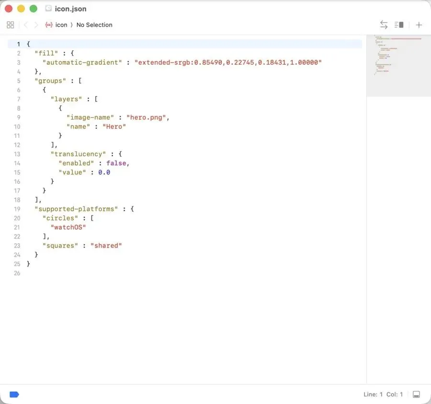
Task: Open editor options minimap menu
Action: tap(399, 25)
